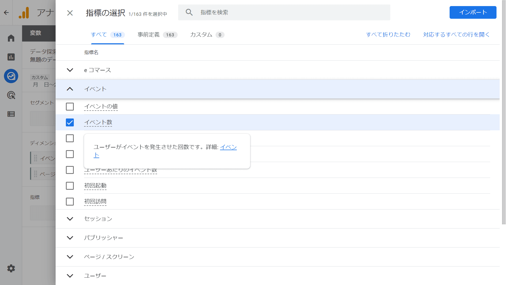Viewport: 506px width, 285px height.
Task: Click すべて折りたたむ link
Action: point(388,35)
